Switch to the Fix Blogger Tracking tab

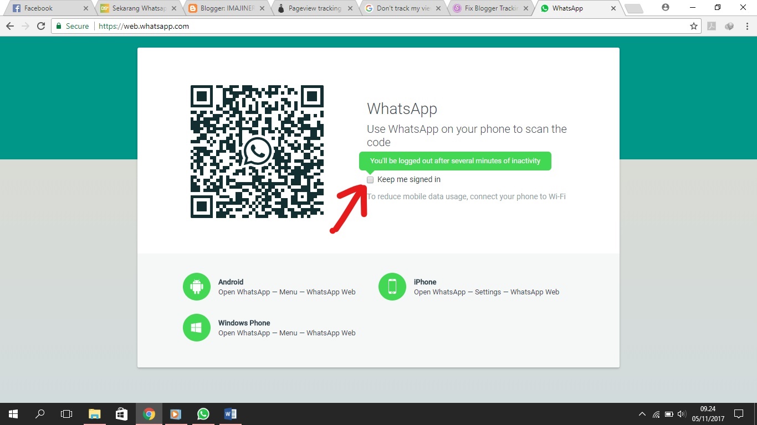(x=490, y=8)
